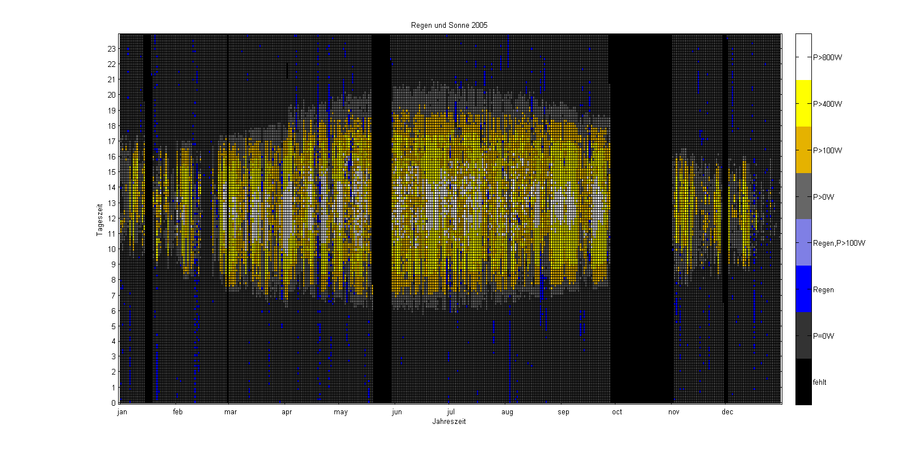This screenshot has width=909, height=454.
Task: Click the jun month tick label
Action: (397, 412)
